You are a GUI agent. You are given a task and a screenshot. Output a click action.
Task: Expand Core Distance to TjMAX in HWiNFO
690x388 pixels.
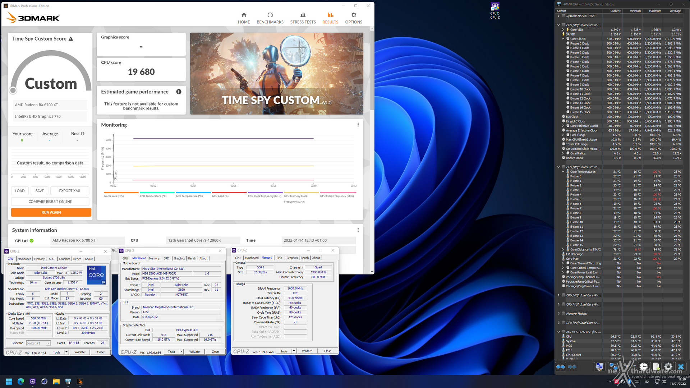[563, 250]
